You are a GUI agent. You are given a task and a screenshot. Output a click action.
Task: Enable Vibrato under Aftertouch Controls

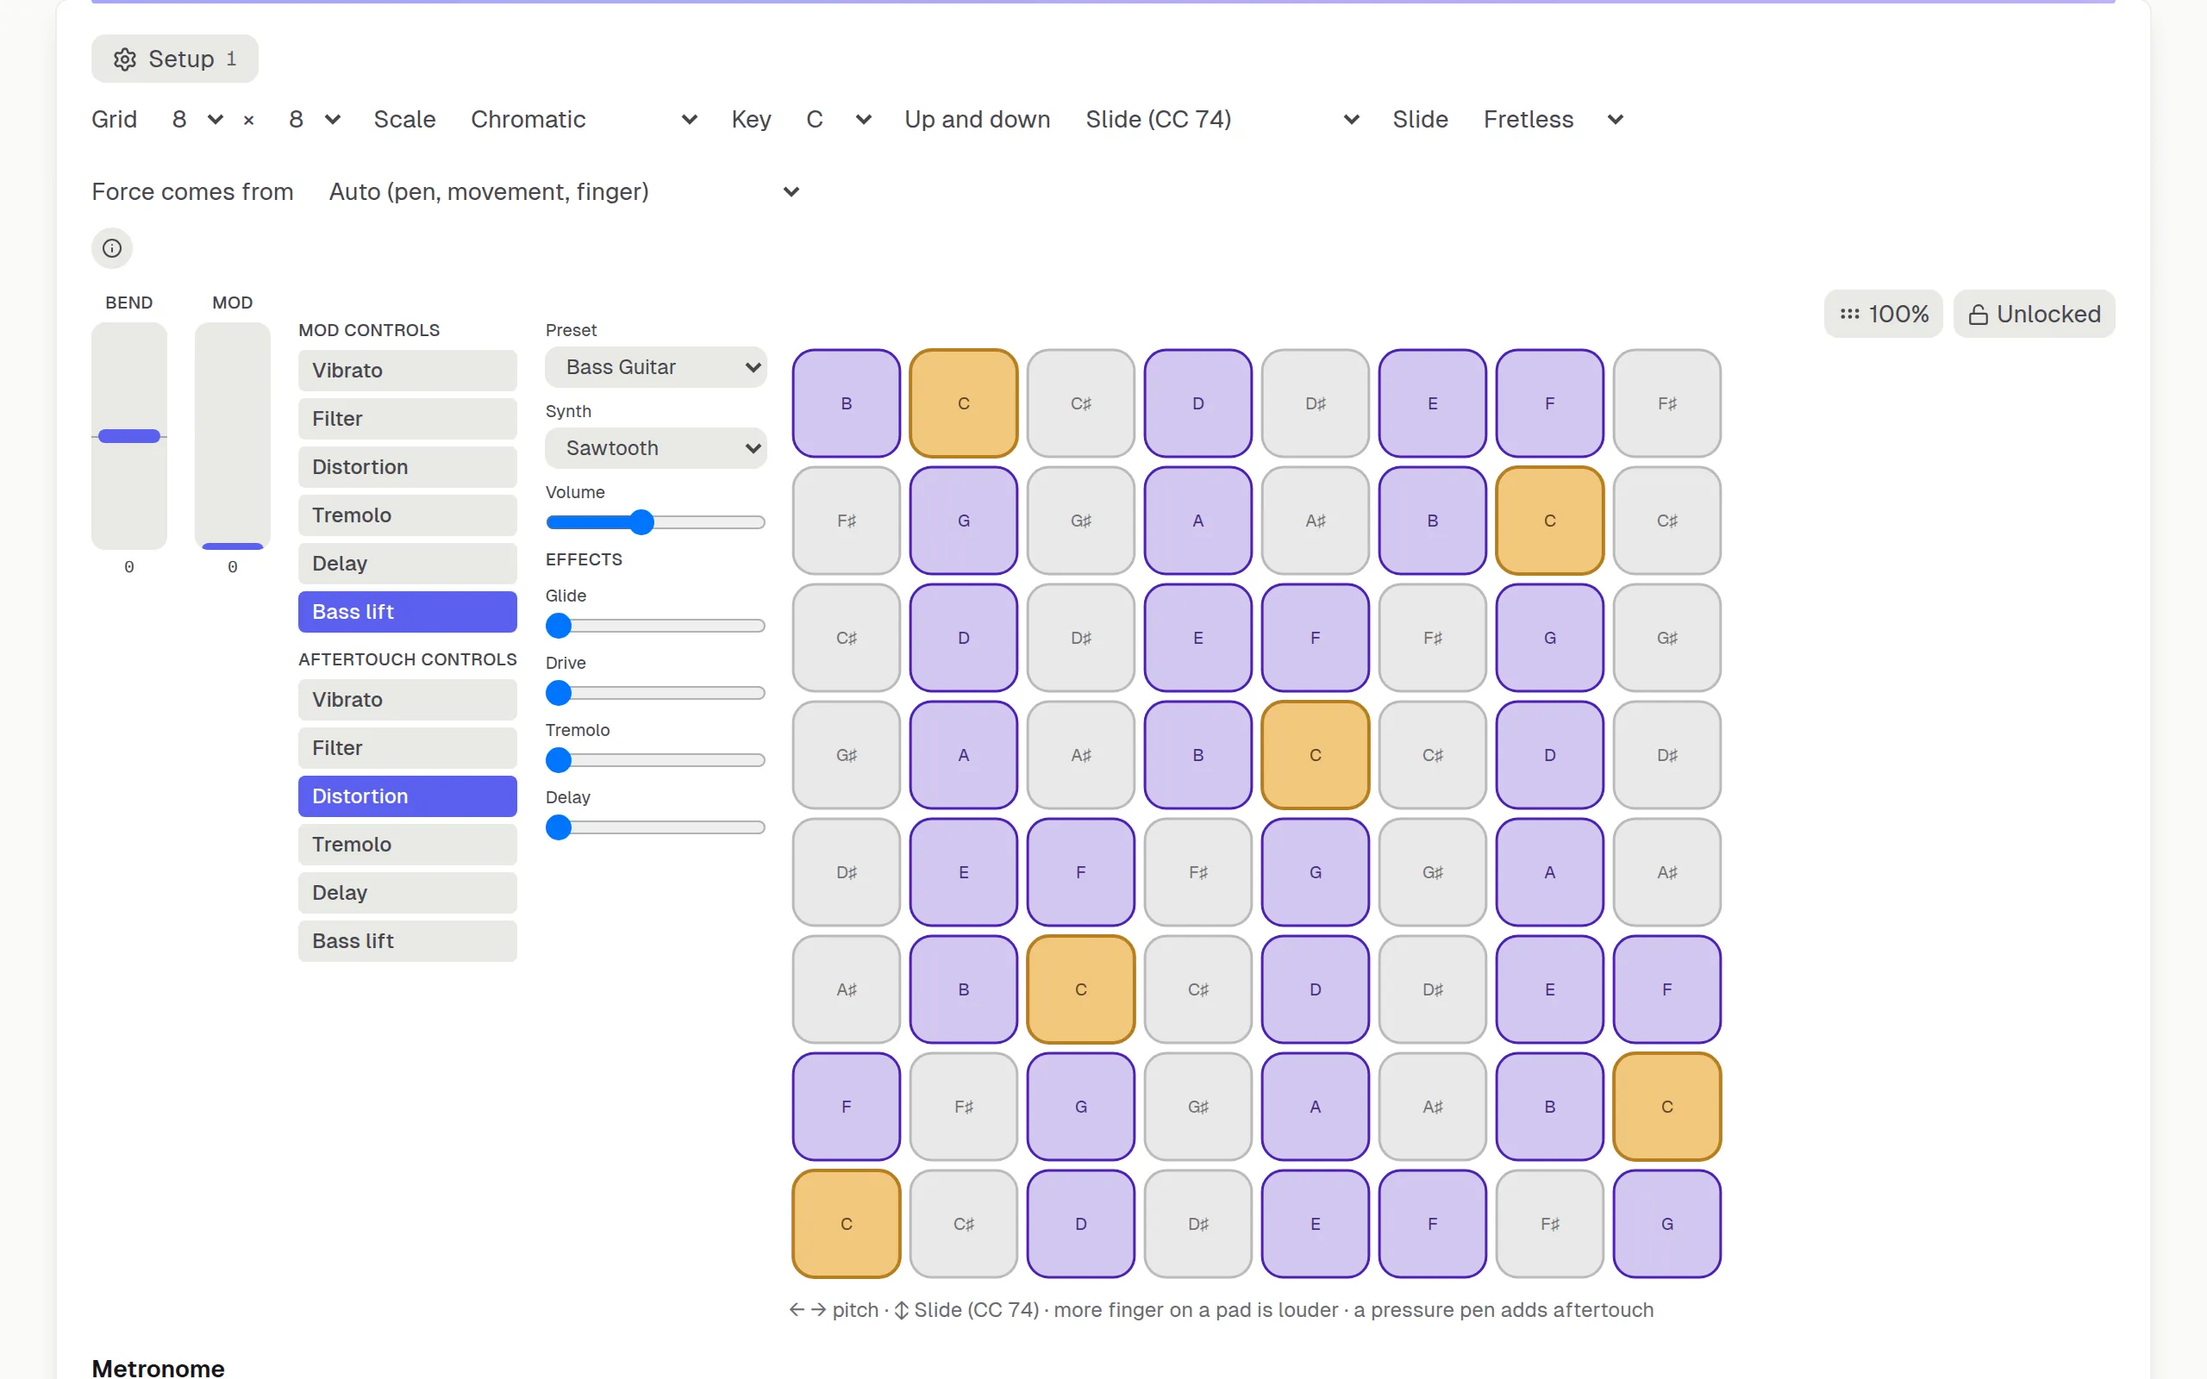click(408, 700)
